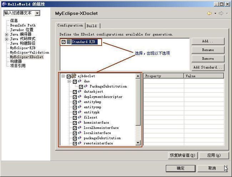
Task: Toggle the localhomeinterface checkbox
Action: pyautogui.click(x=75, y=128)
